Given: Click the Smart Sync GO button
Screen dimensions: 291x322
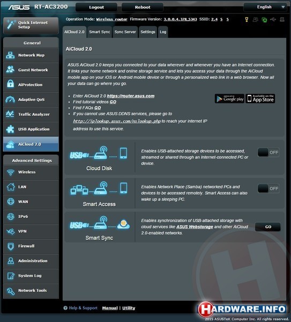Looking at the screenshot, I should tap(268, 227).
